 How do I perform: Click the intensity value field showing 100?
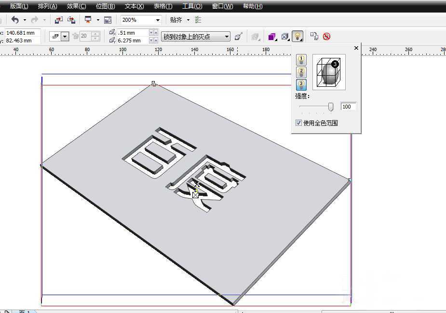coord(348,107)
